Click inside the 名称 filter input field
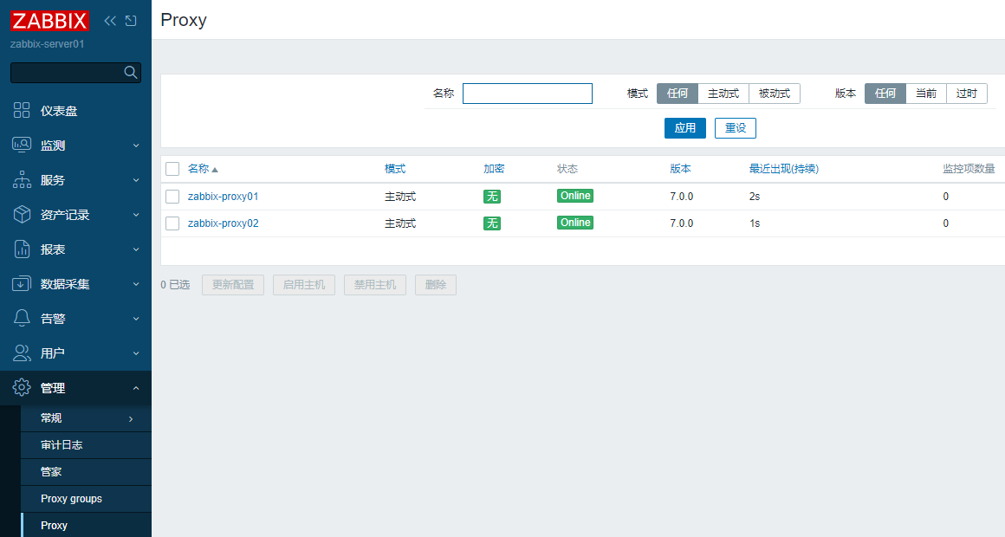 (x=527, y=93)
